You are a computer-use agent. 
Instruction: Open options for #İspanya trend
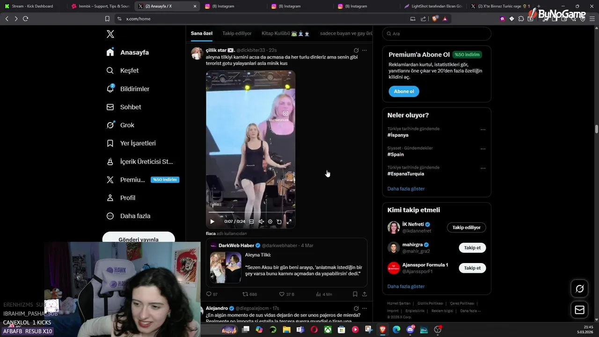click(x=483, y=130)
